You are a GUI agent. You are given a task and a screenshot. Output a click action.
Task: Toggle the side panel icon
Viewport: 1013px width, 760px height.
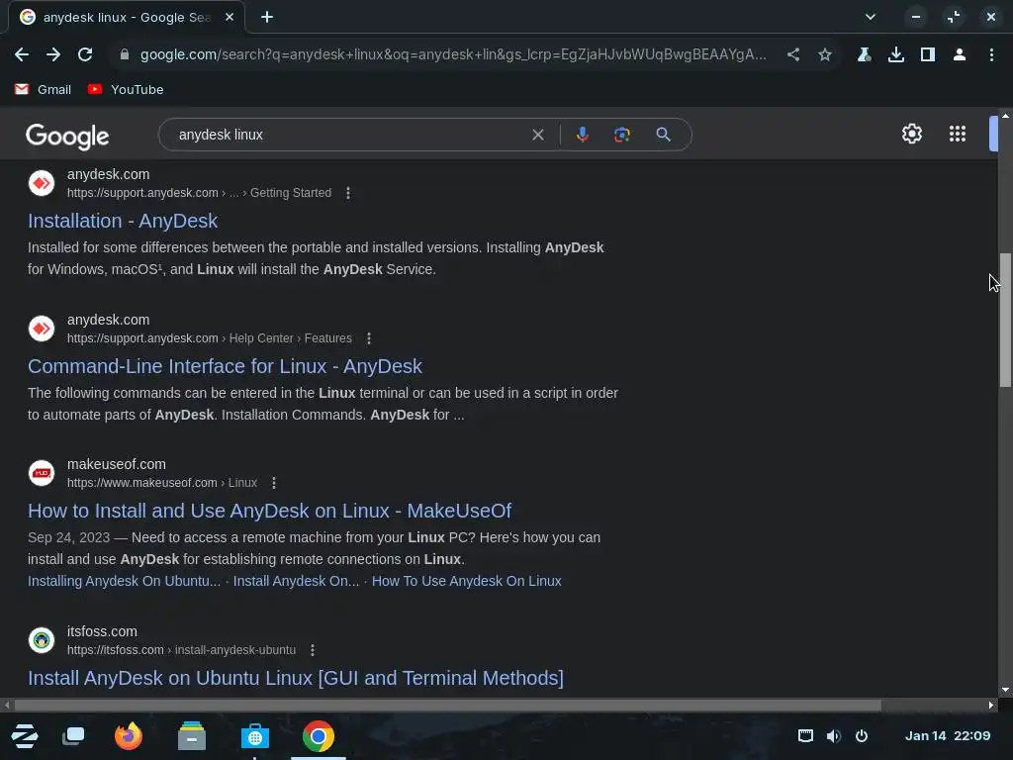click(928, 55)
